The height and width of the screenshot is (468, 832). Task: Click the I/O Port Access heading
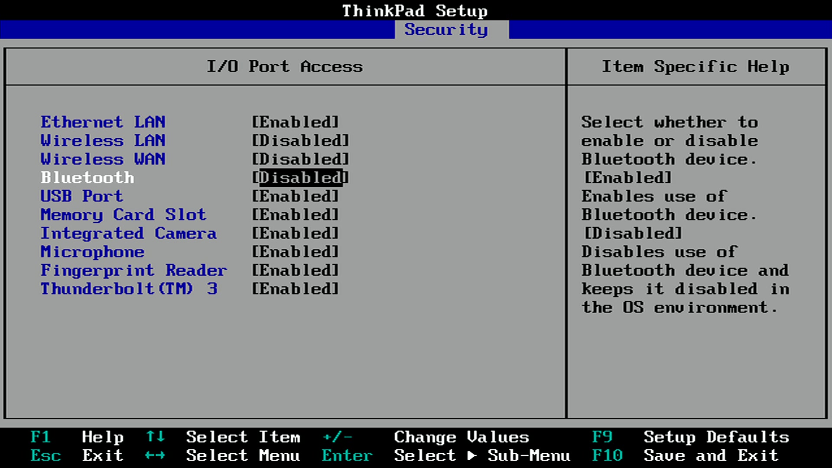tap(285, 67)
